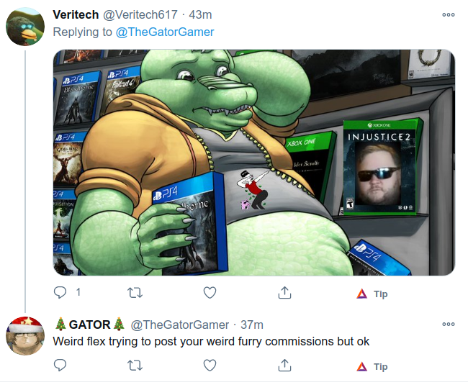Share GATOR's tweet via upload icon

pyautogui.click(x=284, y=366)
